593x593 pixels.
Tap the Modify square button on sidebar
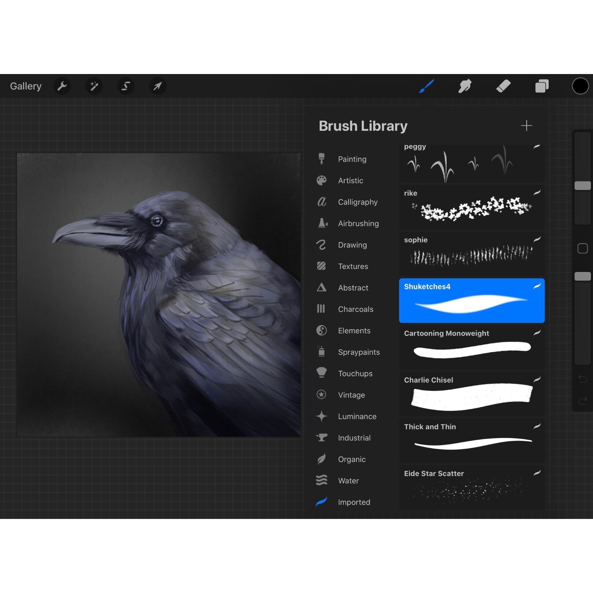click(x=582, y=248)
